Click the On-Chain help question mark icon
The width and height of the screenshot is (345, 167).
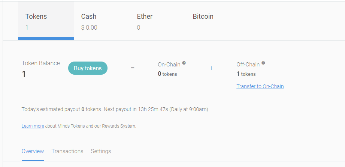click(184, 63)
